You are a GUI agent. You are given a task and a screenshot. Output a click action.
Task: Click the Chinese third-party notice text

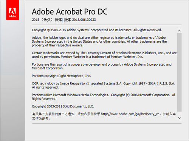(x=104, y=116)
